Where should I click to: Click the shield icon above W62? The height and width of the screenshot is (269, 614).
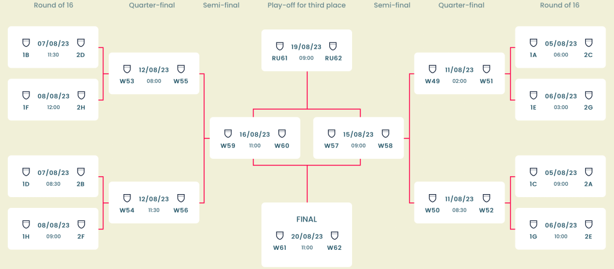click(x=335, y=235)
